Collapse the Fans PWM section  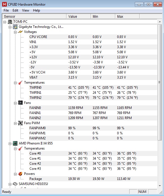15,123
